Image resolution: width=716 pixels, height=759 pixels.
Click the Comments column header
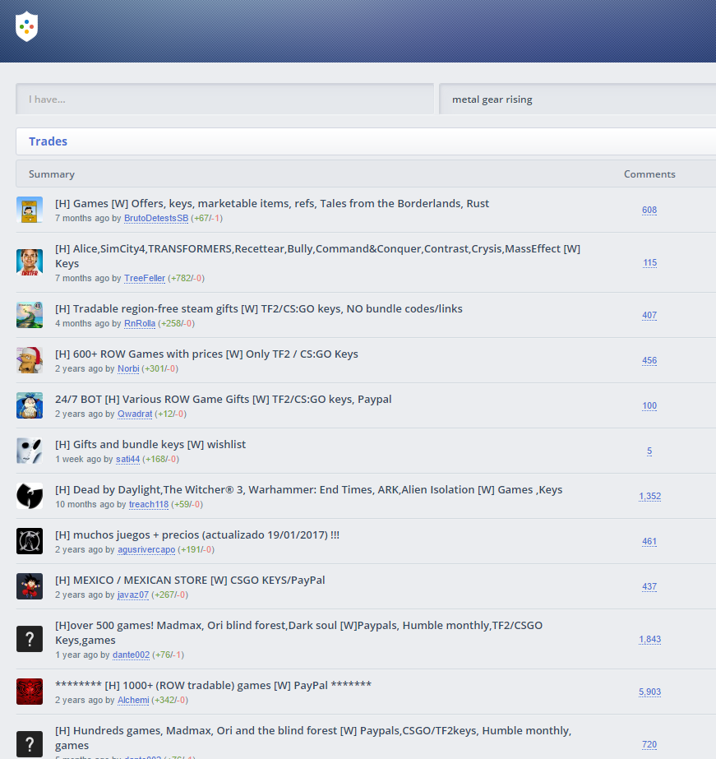tap(649, 174)
